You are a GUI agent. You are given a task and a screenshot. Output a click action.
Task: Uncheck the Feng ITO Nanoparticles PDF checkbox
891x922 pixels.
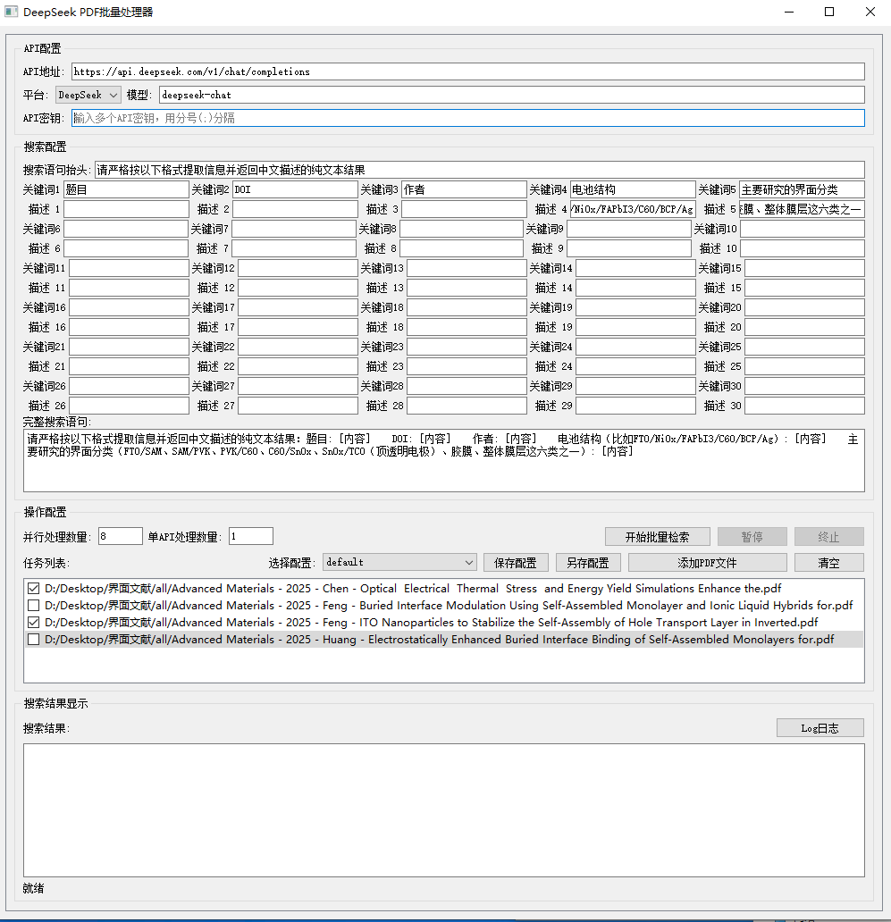point(34,623)
